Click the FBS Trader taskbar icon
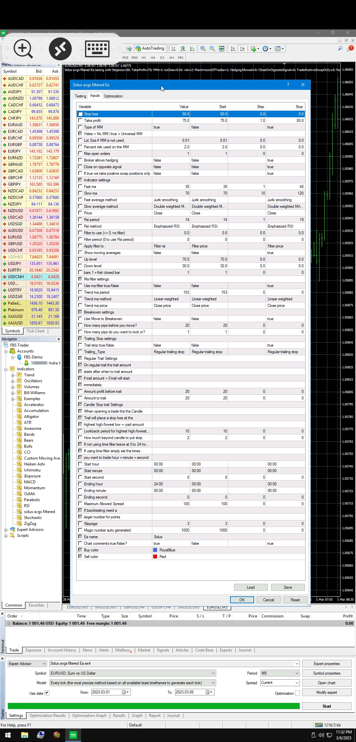 point(73,735)
